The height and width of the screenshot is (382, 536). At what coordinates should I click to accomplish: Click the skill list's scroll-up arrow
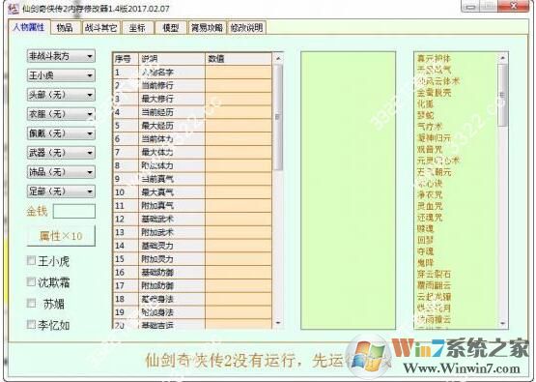tap(502, 58)
